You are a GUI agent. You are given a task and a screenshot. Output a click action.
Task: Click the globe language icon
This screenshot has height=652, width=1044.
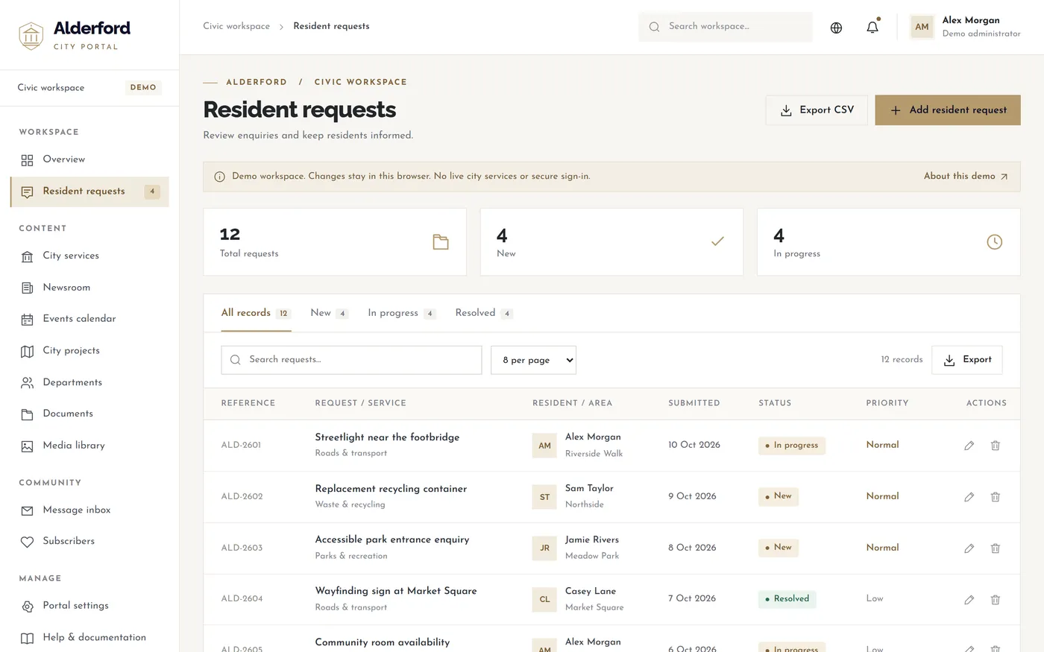coord(836,28)
